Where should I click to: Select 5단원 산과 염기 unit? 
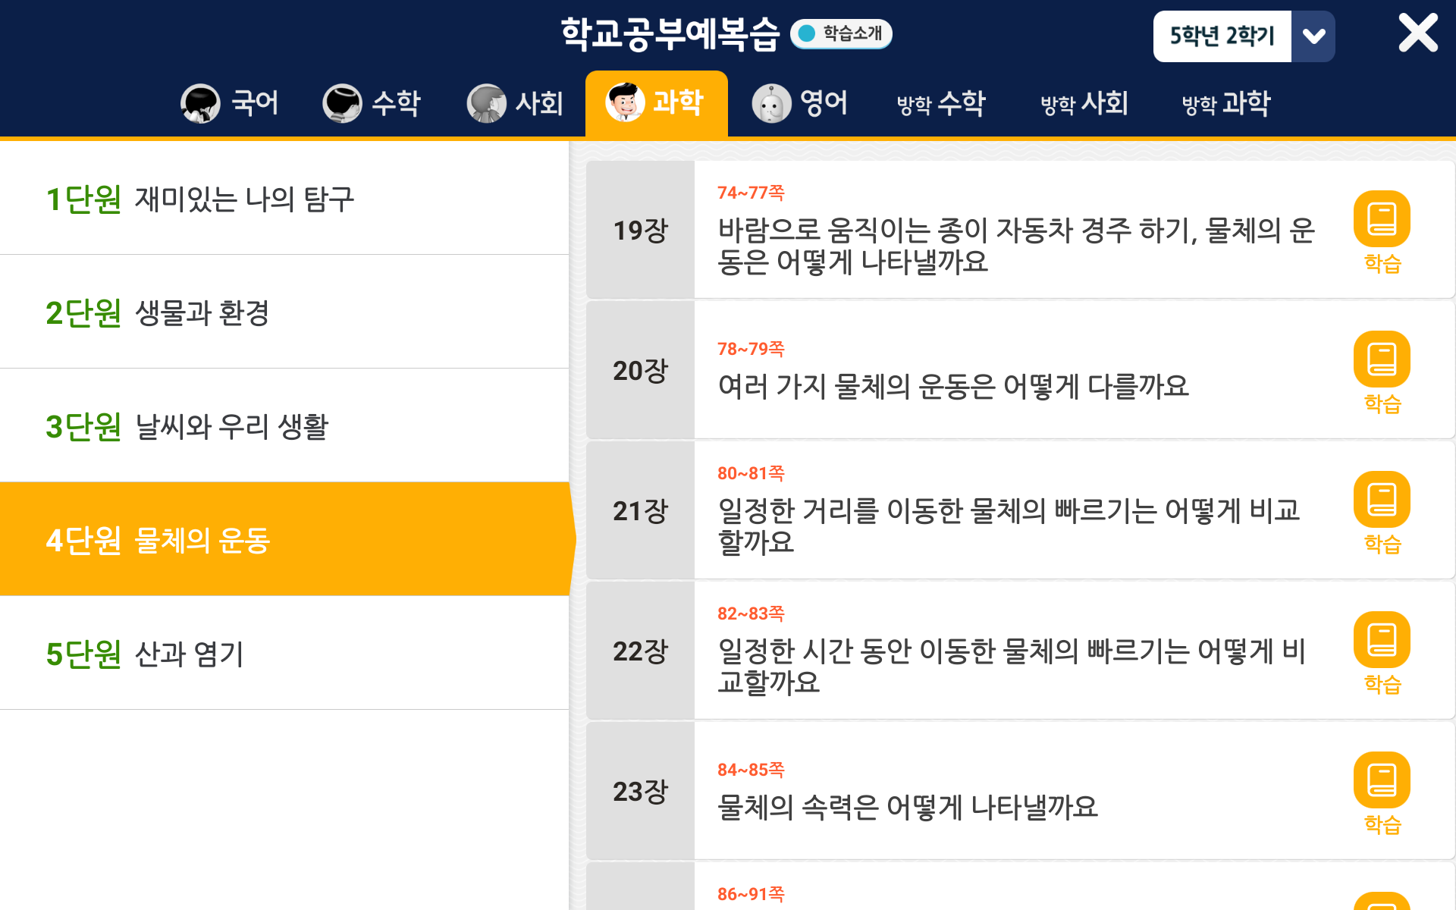point(284,653)
